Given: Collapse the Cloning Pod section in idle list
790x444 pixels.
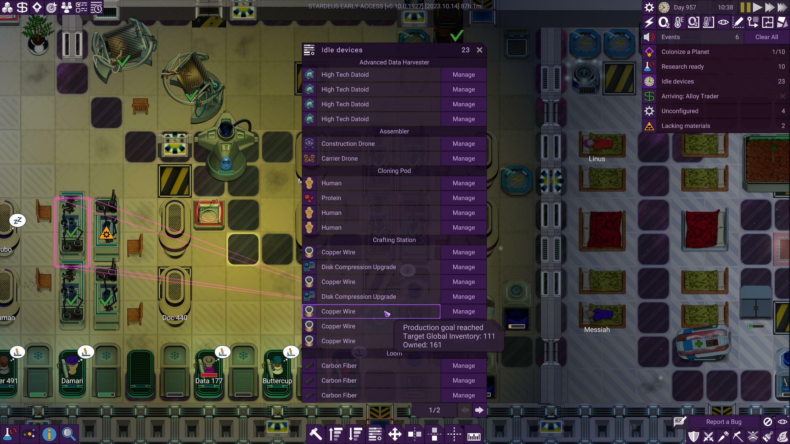Looking at the screenshot, I should [394, 170].
